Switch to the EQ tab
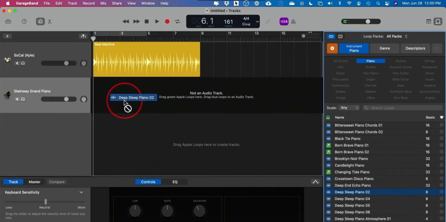The width and height of the screenshot is (446, 222). [175, 182]
